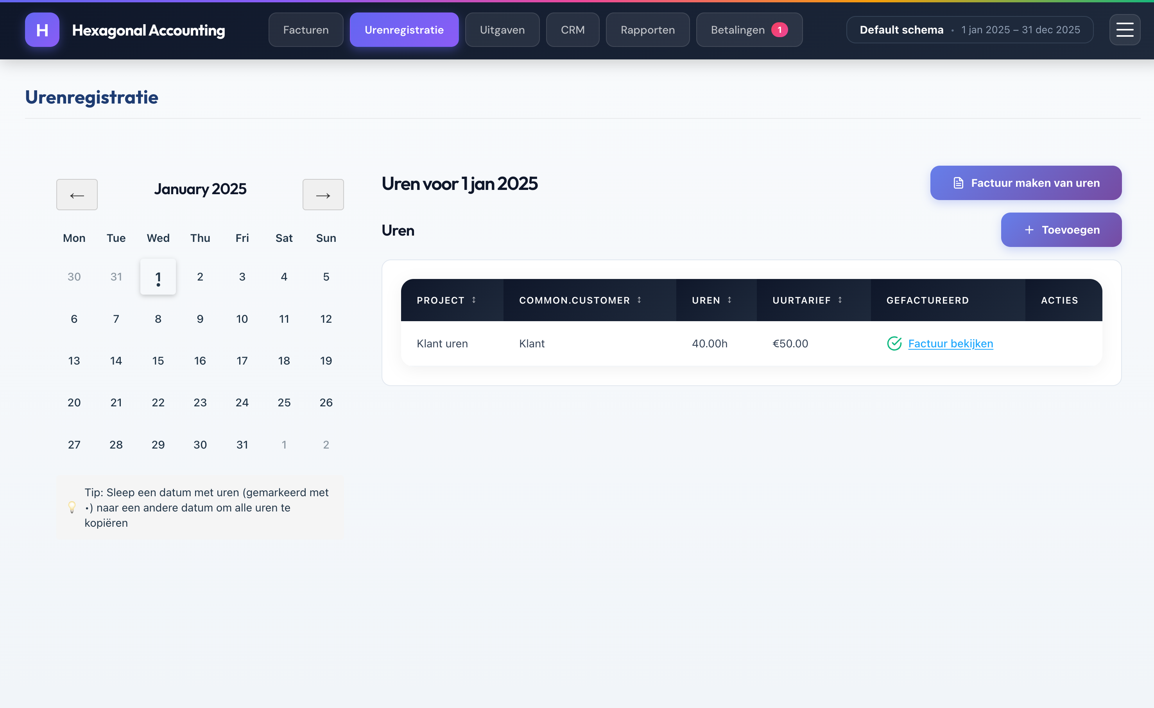The width and height of the screenshot is (1154, 708).
Task: Open Default schema period selector
Action: click(969, 30)
